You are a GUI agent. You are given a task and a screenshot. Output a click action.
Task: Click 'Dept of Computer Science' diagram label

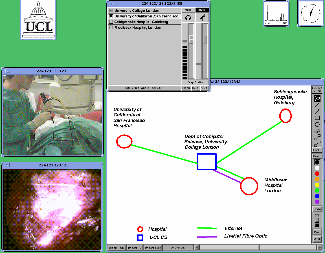click(x=205, y=142)
